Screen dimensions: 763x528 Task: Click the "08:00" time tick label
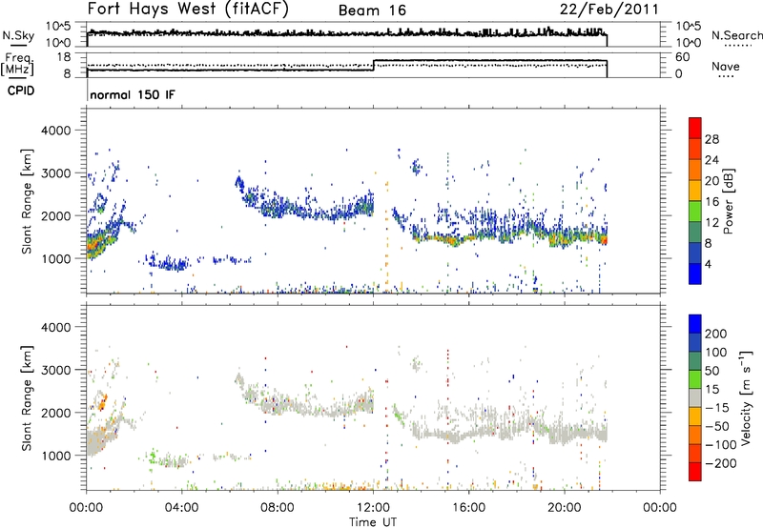click(278, 508)
